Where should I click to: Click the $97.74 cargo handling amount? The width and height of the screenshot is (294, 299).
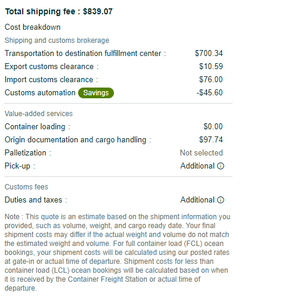click(211, 139)
